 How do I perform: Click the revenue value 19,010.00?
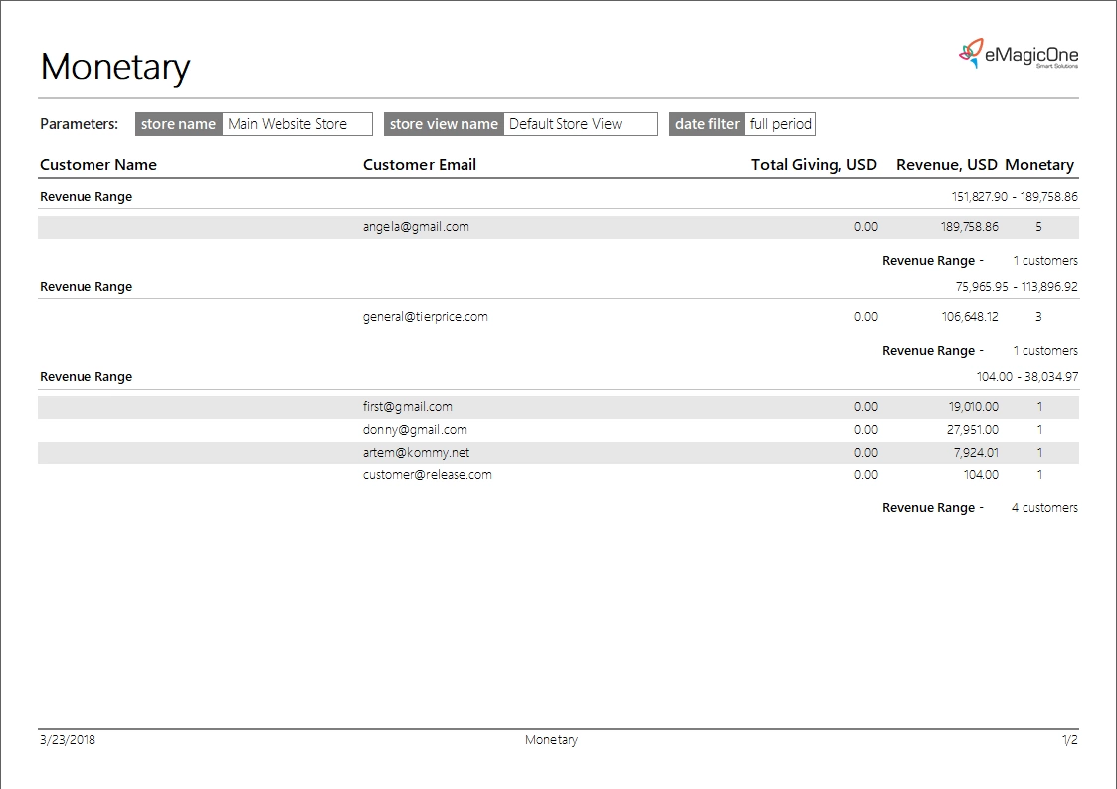pyautogui.click(x=973, y=406)
